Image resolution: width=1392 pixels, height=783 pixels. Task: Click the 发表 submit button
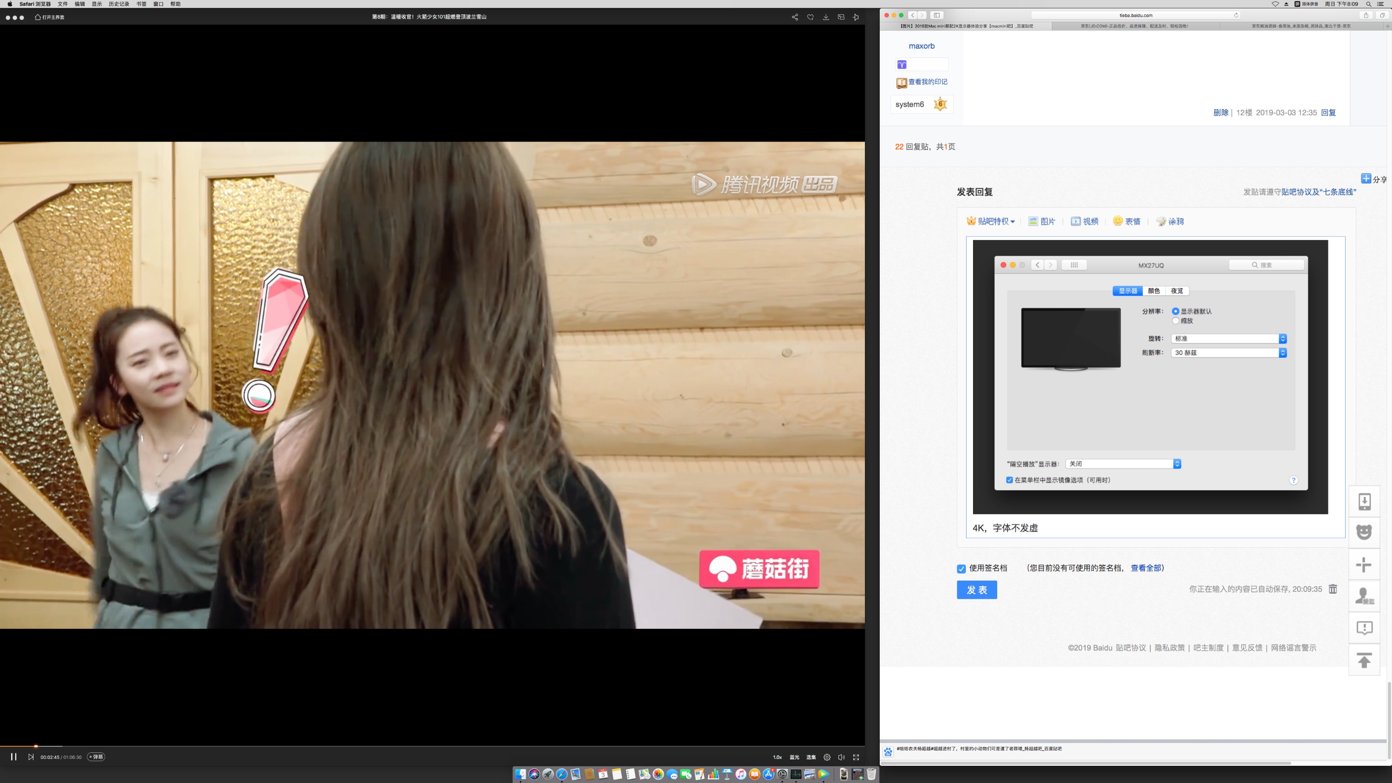click(x=976, y=589)
